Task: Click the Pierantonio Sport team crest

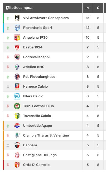Action: (x=17, y=28)
